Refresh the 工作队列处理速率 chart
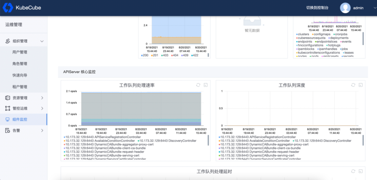377x180 pixels. (x=198, y=85)
